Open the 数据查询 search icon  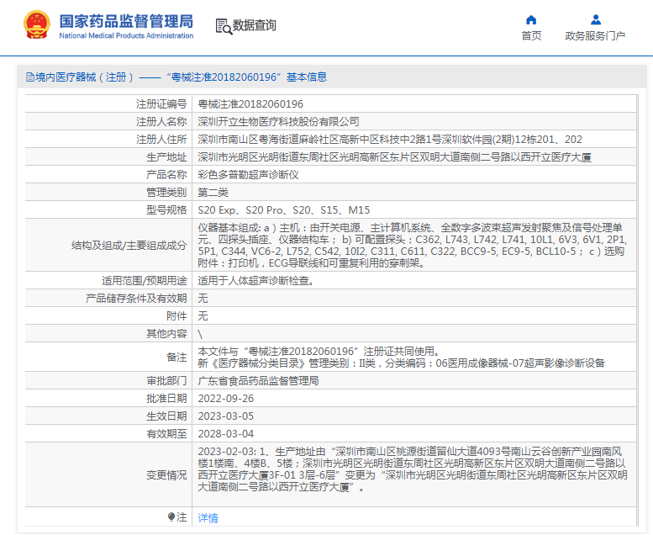pos(224,26)
